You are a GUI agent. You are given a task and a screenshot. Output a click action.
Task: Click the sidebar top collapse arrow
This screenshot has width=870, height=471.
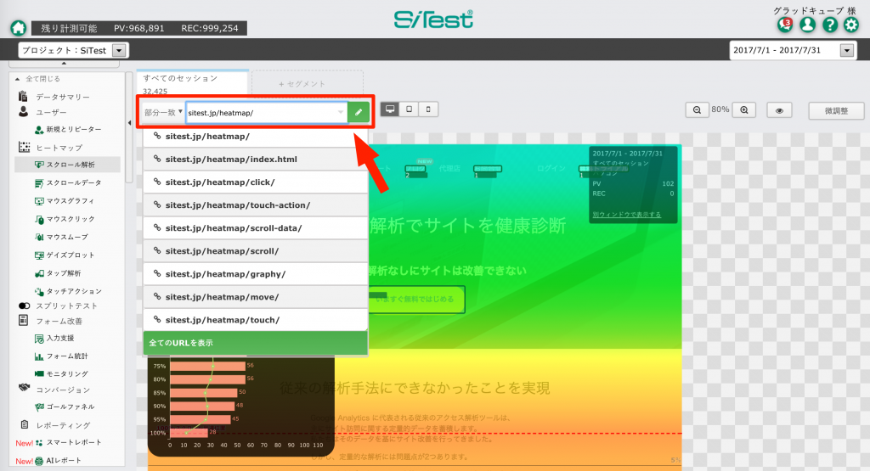point(64,64)
